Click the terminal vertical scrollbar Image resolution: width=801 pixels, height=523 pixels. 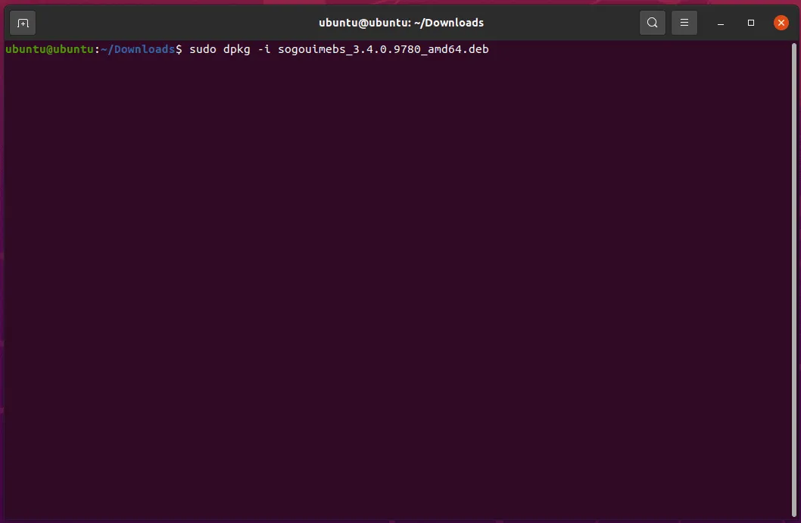coord(794,280)
